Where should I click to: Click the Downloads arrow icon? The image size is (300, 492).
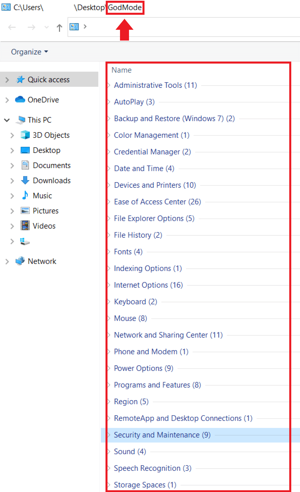(25, 180)
